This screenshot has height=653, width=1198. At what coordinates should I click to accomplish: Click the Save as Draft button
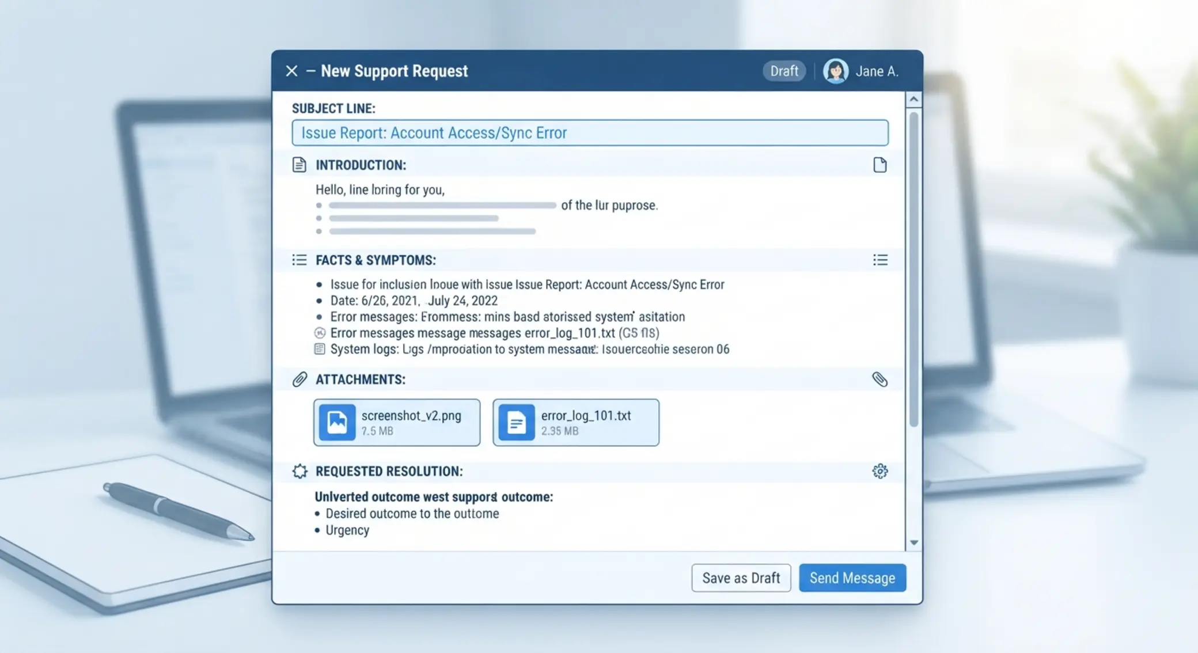741,578
